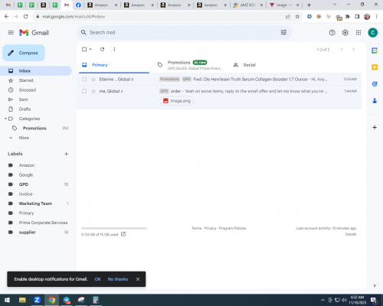This screenshot has height=306, width=383.
Task: Open search options filter icon
Action: [x=283, y=32]
